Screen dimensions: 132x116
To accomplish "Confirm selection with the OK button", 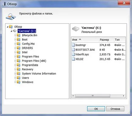I will [96, 109].
